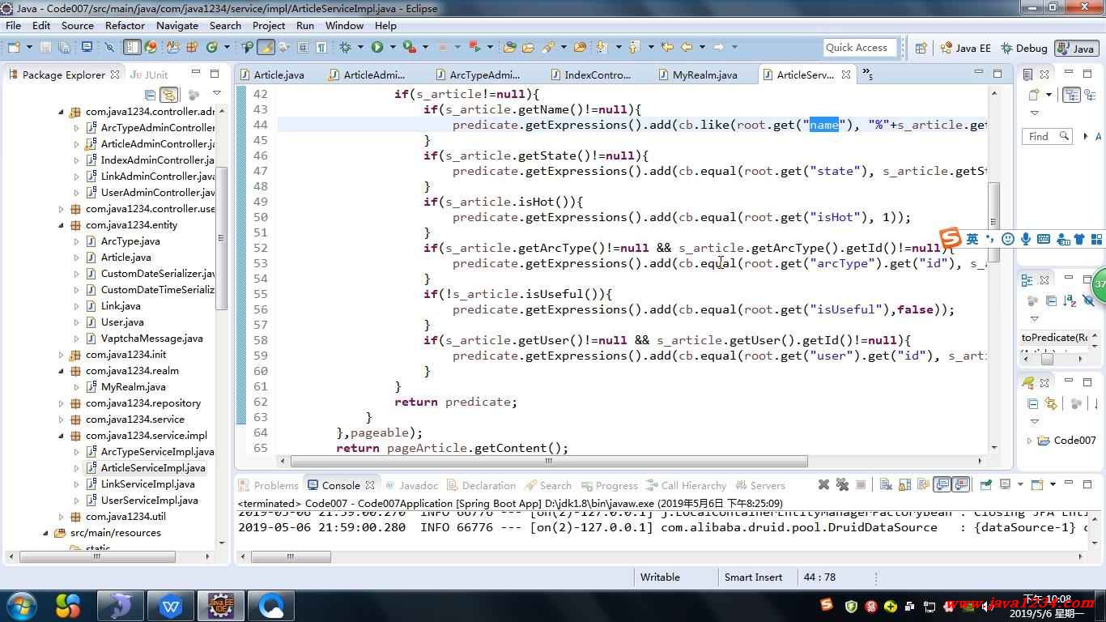Expand the com.java1234.service package
1106x622 pixels.
[61, 420]
